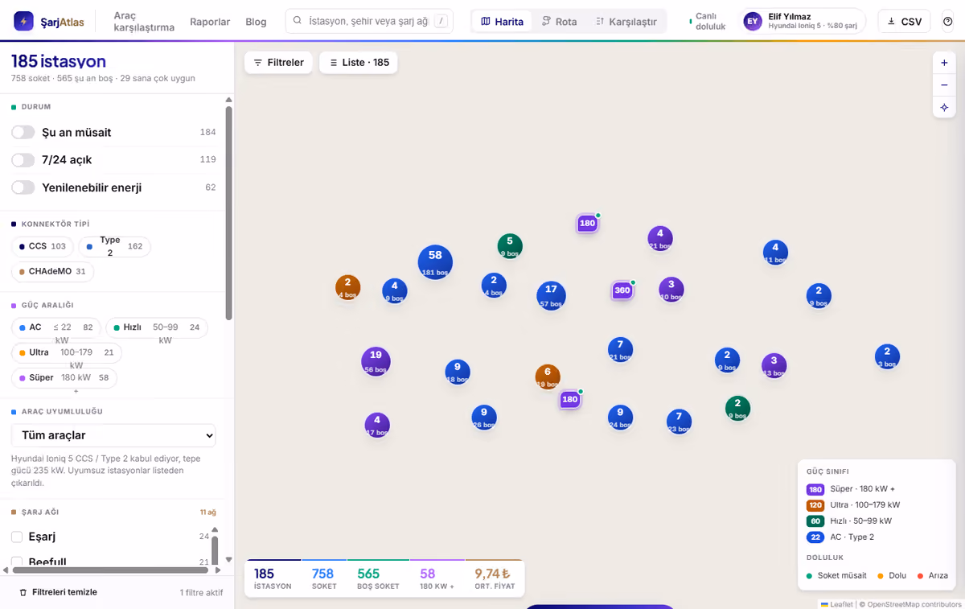Check the Eşarj network checkbox
Screen dimensions: 965x609
17,537
